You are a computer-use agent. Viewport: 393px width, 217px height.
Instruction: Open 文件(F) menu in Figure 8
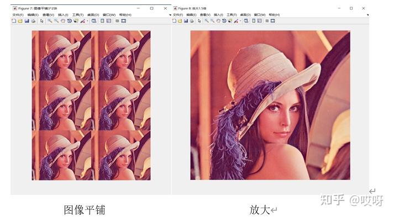coord(178,15)
